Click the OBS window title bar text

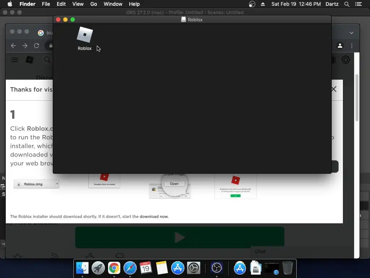click(185, 12)
